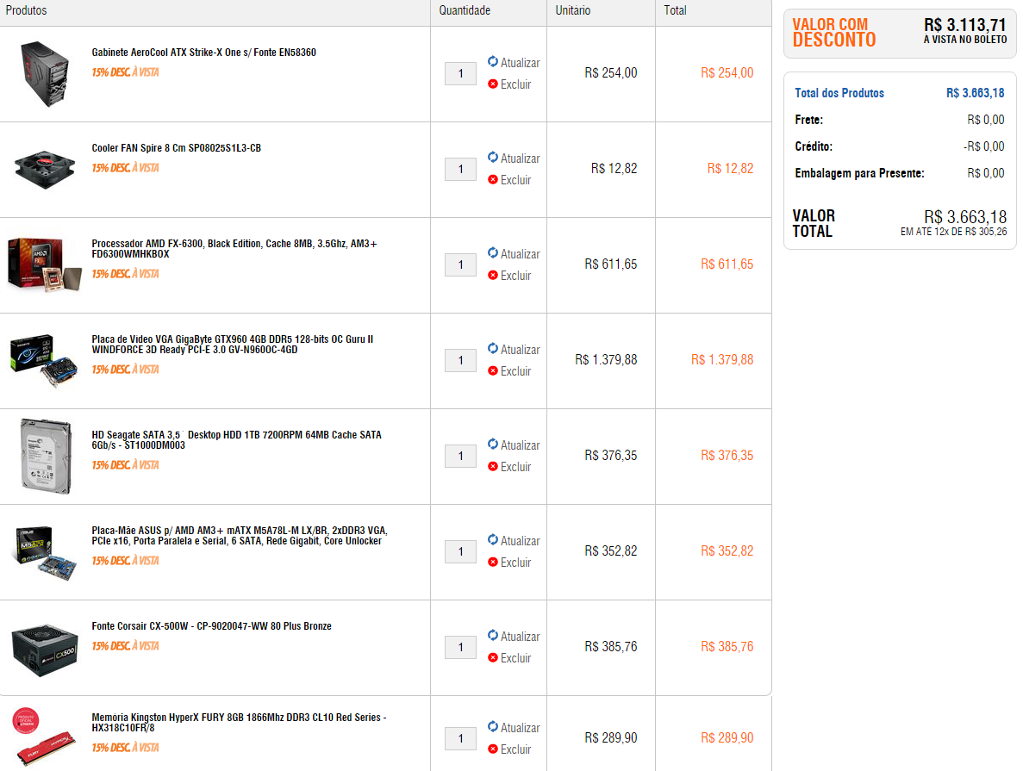Viewport: 1023px width, 771px height.
Task: Click the Atualizar refresh icon for Placa de Video GigaByte
Action: [x=493, y=348]
